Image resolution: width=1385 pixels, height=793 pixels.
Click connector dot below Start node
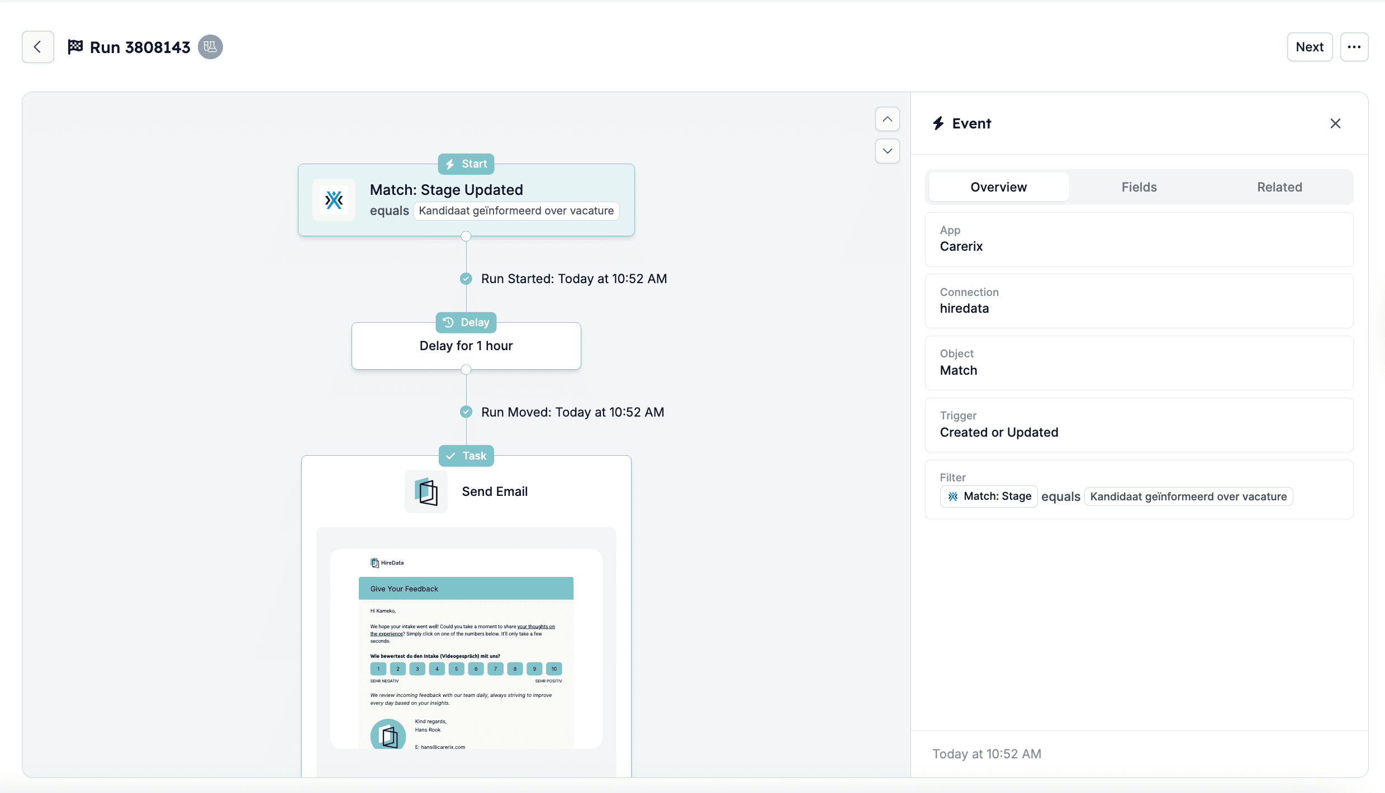[x=466, y=236]
